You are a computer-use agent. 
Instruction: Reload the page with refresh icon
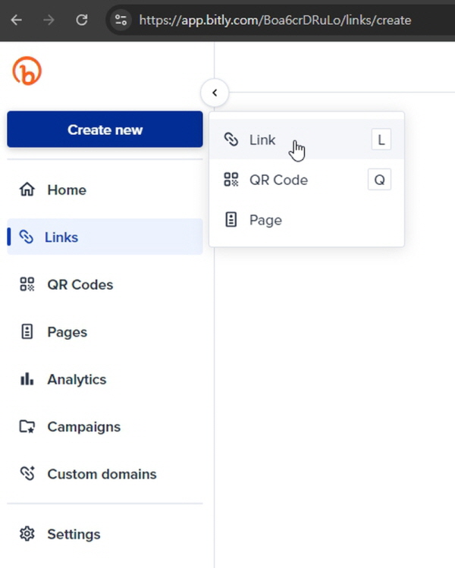pos(82,20)
